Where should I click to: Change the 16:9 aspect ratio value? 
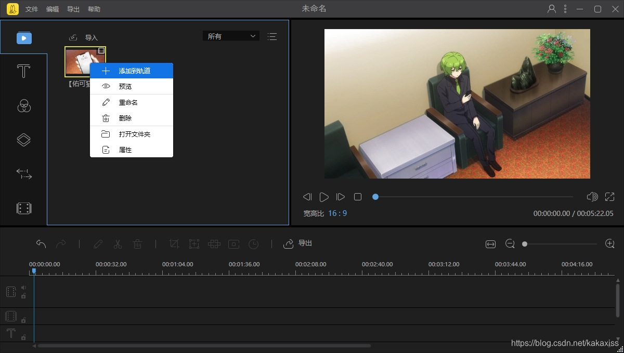pyautogui.click(x=337, y=213)
